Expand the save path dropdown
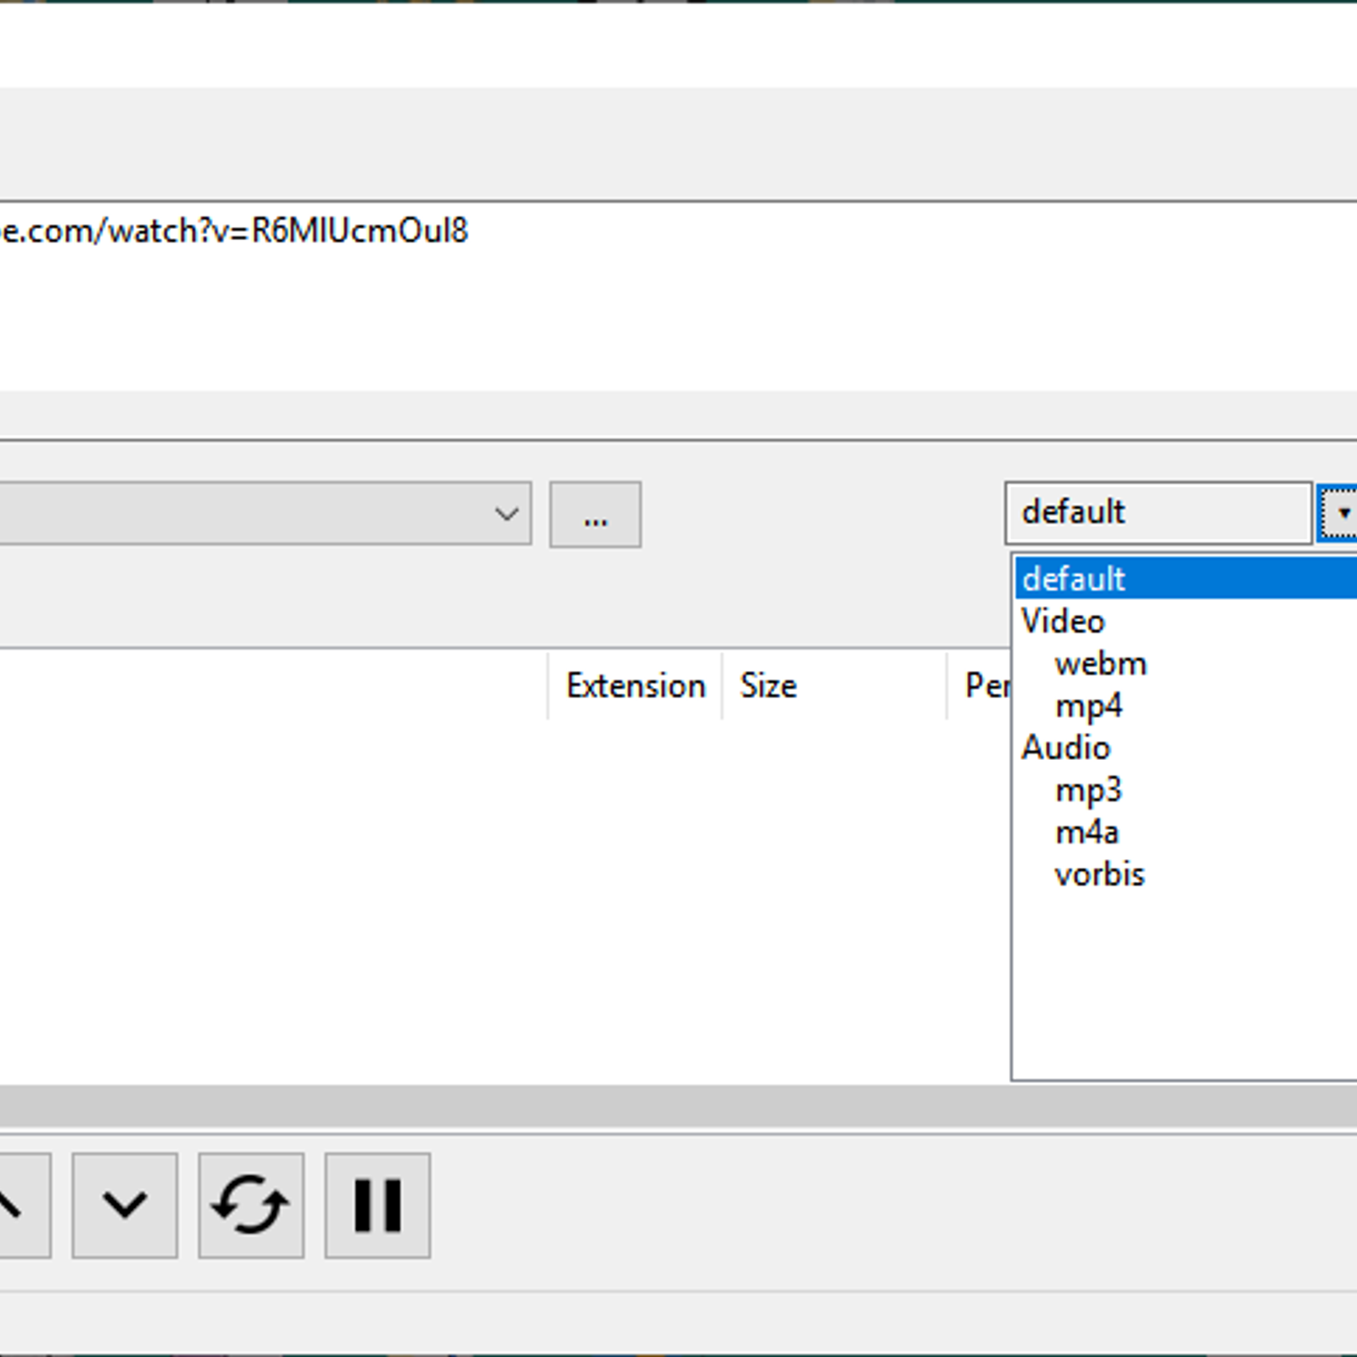This screenshot has width=1357, height=1357. tap(506, 514)
